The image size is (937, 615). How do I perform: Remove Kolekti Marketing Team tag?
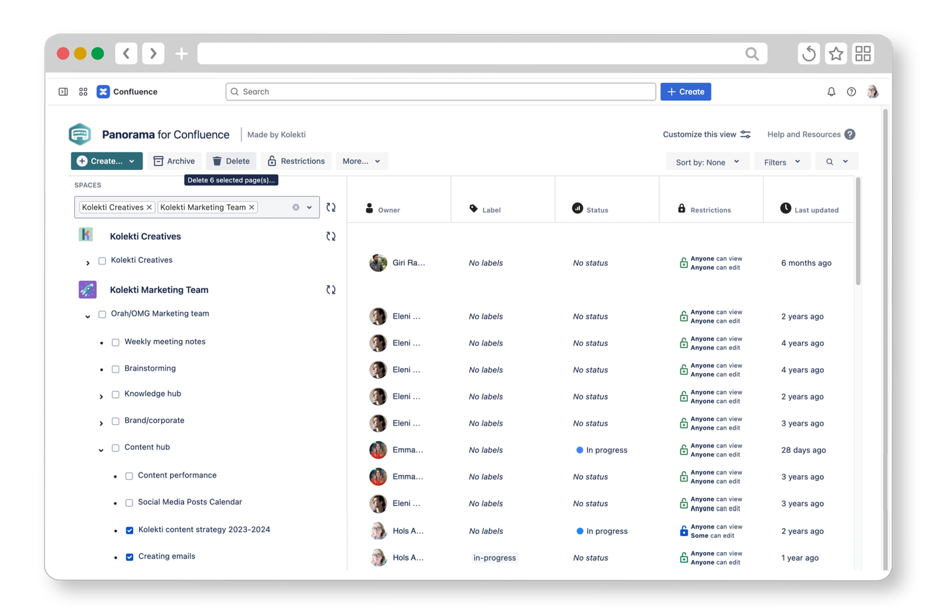252,207
